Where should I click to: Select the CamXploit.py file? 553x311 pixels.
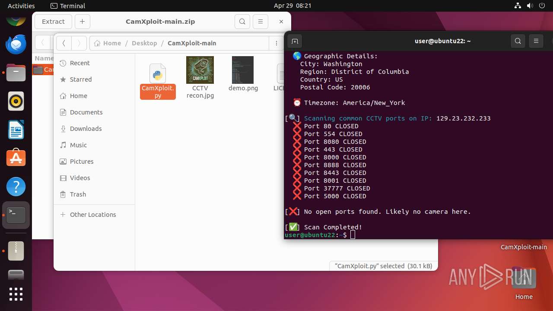click(158, 81)
